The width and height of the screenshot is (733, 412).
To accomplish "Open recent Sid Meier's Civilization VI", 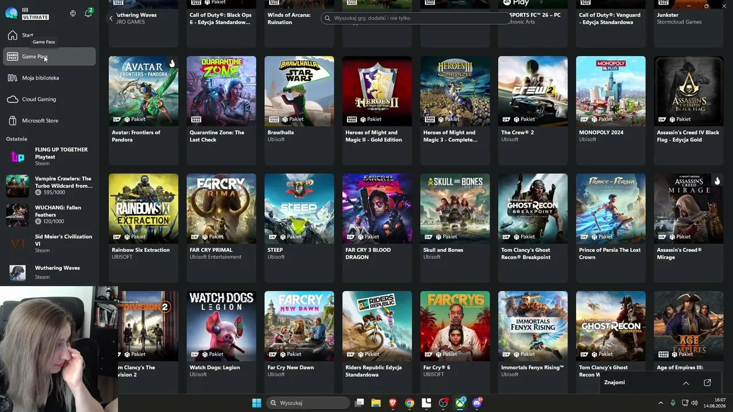I will 49,244.
